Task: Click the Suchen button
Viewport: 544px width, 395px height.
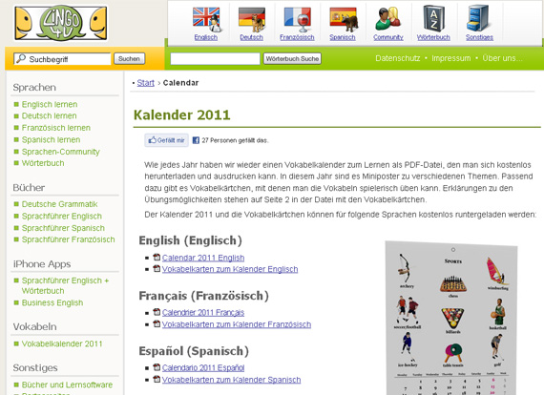Action: coord(129,58)
